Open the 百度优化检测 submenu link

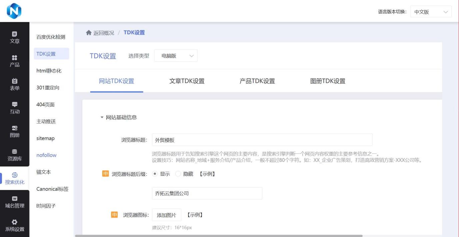coord(51,37)
